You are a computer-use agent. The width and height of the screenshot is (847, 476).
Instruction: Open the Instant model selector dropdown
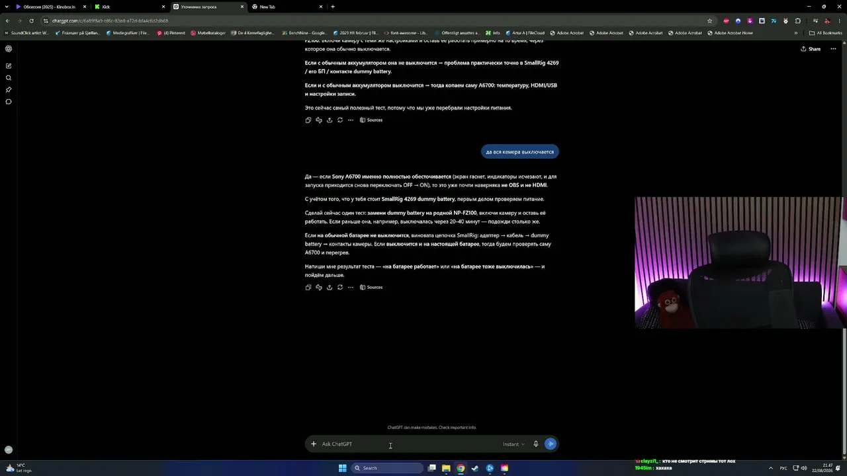(x=513, y=444)
